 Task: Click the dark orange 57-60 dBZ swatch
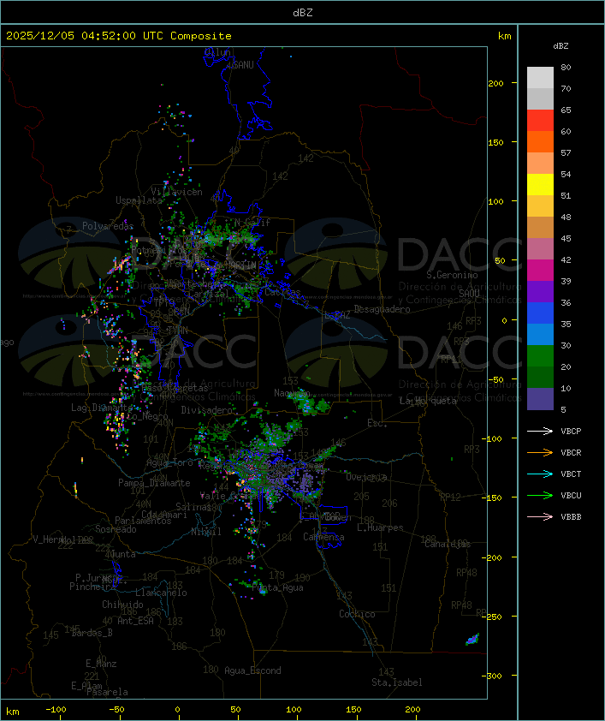(540, 141)
